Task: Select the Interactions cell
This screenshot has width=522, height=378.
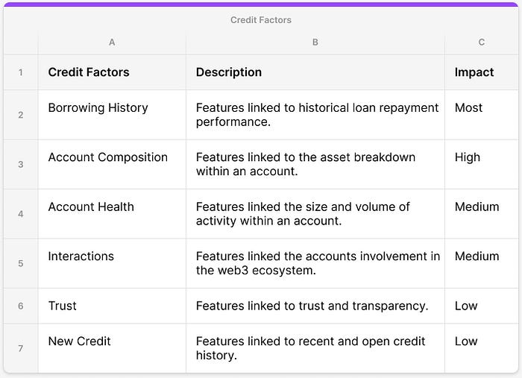Action: (81, 256)
